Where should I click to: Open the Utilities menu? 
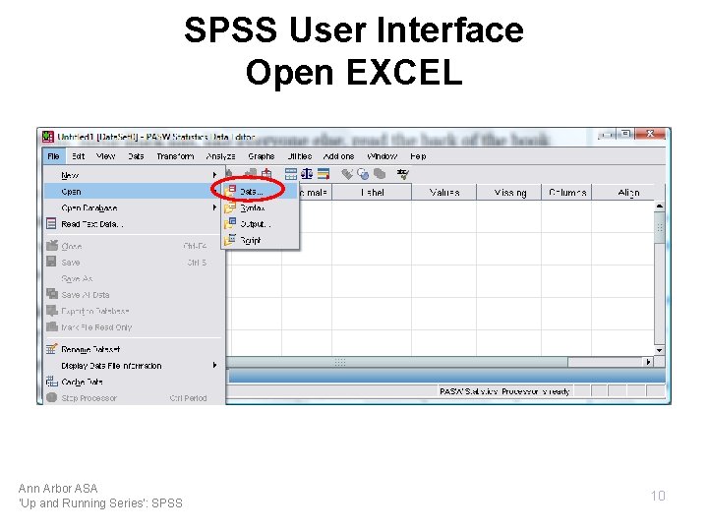pyautogui.click(x=299, y=156)
